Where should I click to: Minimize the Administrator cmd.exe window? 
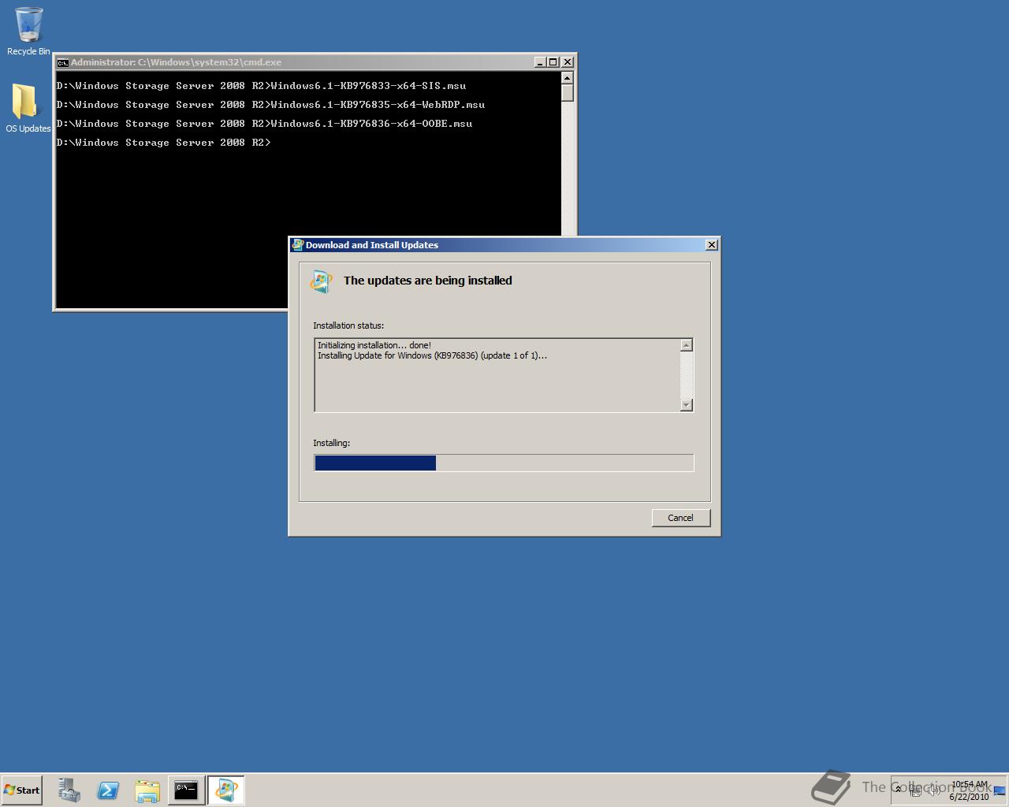540,62
